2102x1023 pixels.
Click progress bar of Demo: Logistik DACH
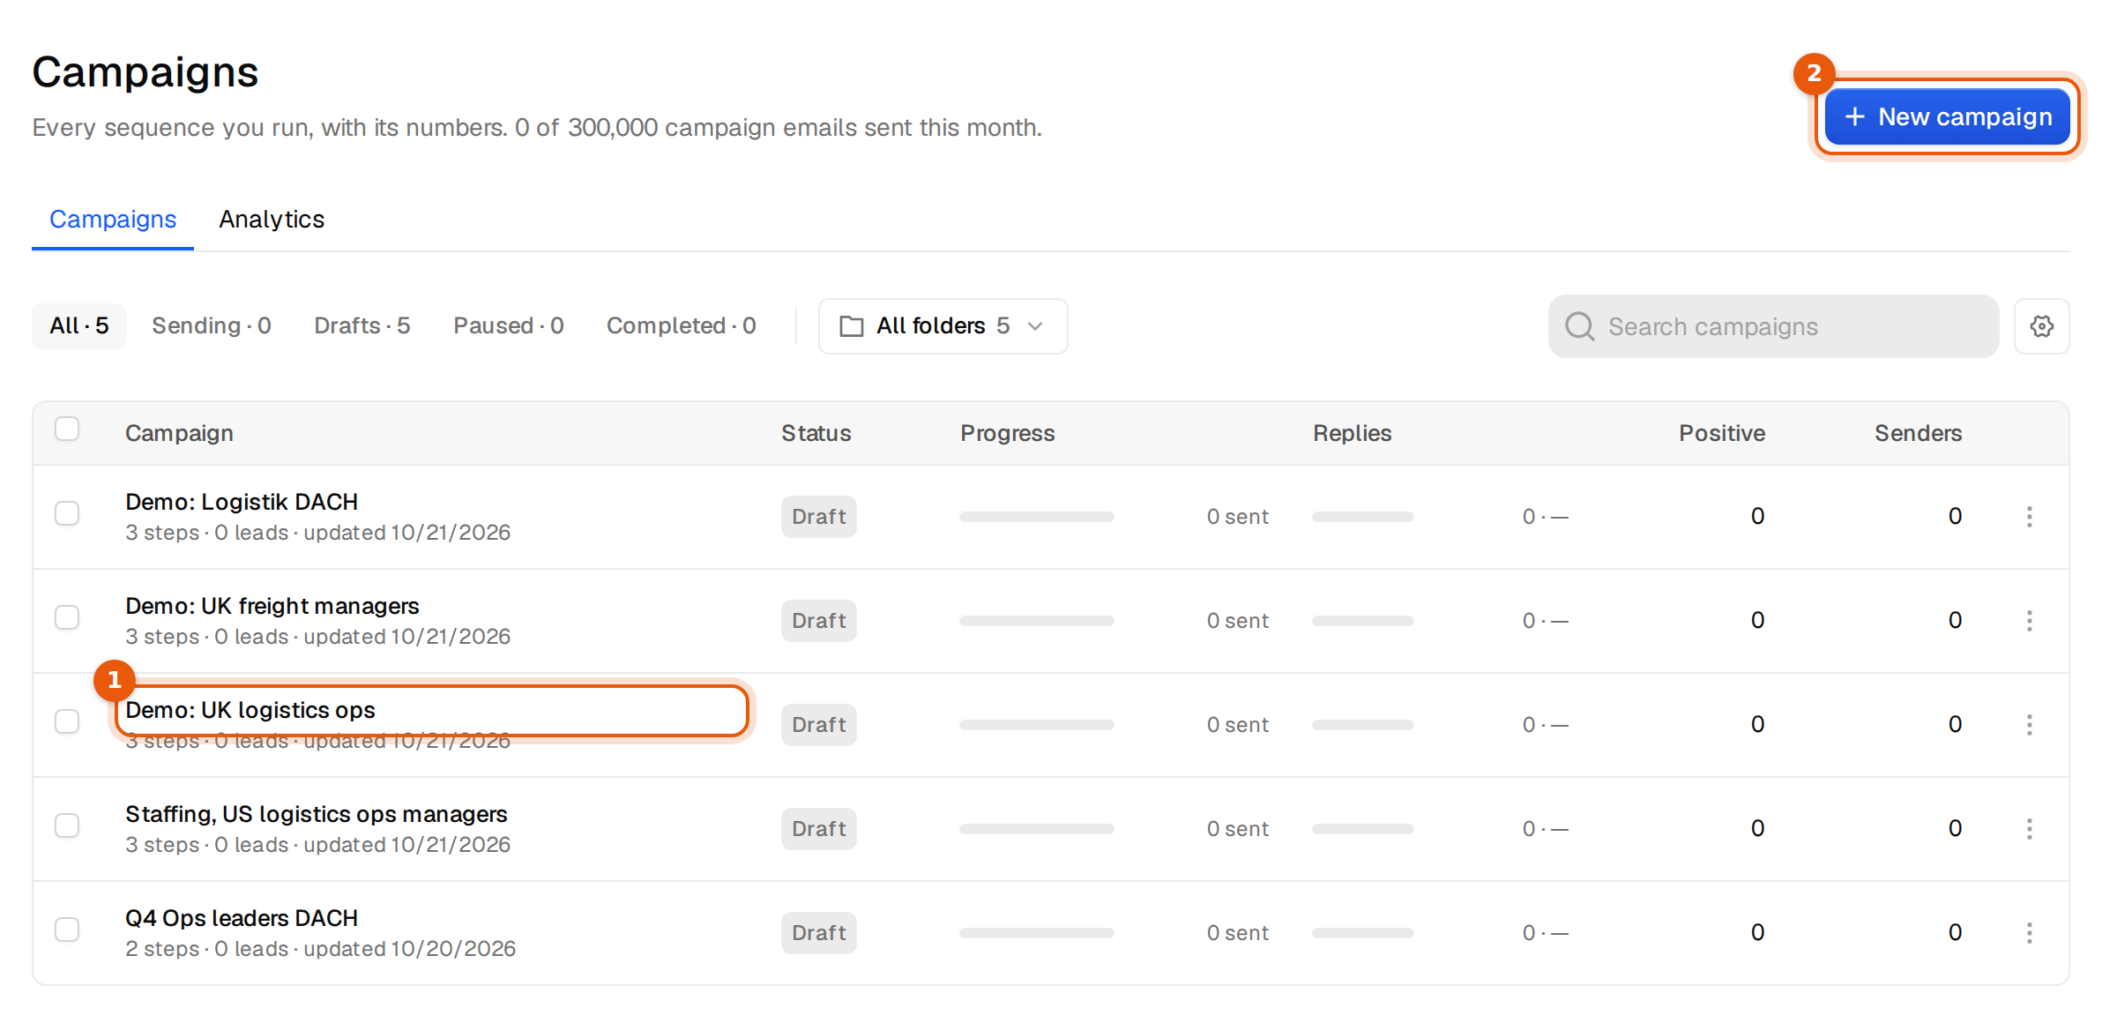(x=1037, y=517)
